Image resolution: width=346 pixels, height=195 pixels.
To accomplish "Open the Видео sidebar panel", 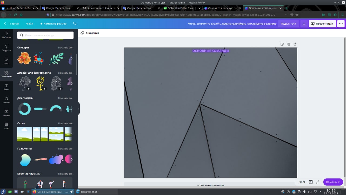I will coord(6,113).
